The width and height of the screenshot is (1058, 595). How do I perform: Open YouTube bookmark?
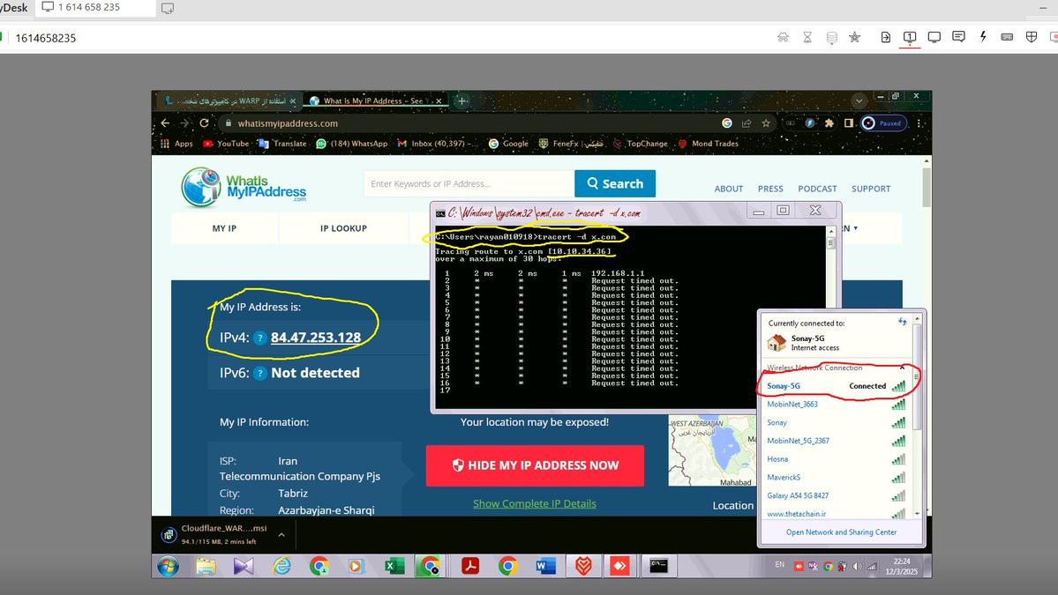tap(226, 144)
